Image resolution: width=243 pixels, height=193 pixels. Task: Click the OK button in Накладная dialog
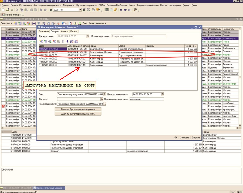click(176, 137)
